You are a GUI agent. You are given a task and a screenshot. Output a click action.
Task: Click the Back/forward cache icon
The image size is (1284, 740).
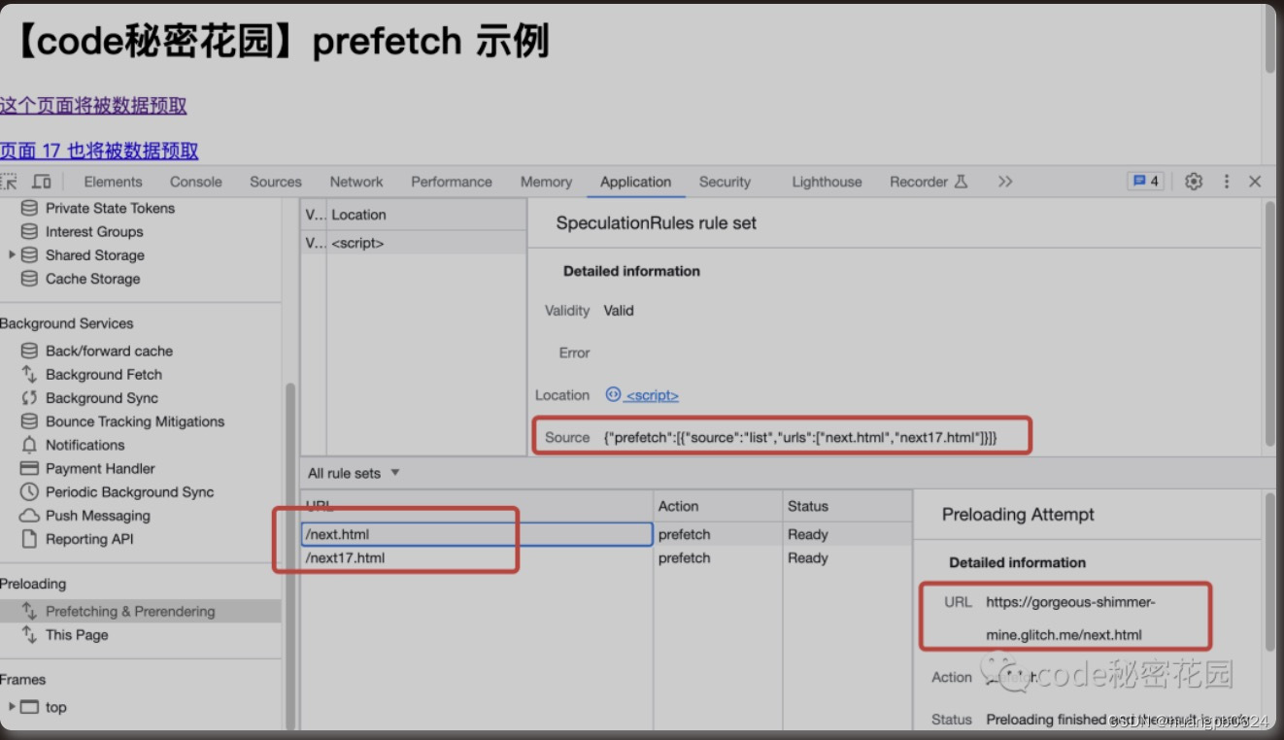coord(29,351)
